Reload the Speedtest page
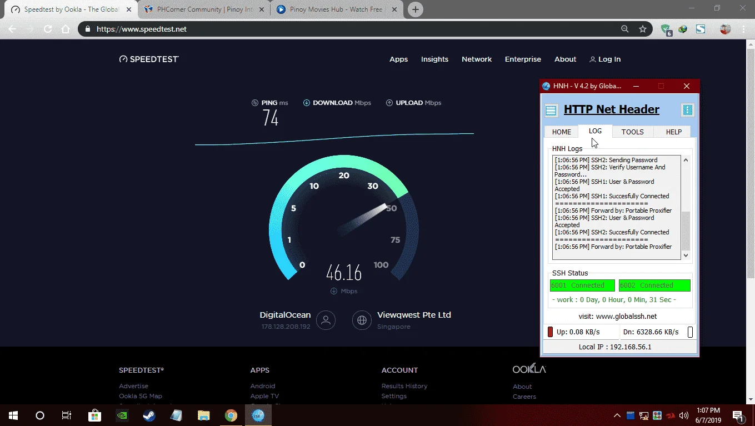755x426 pixels. coord(48,29)
